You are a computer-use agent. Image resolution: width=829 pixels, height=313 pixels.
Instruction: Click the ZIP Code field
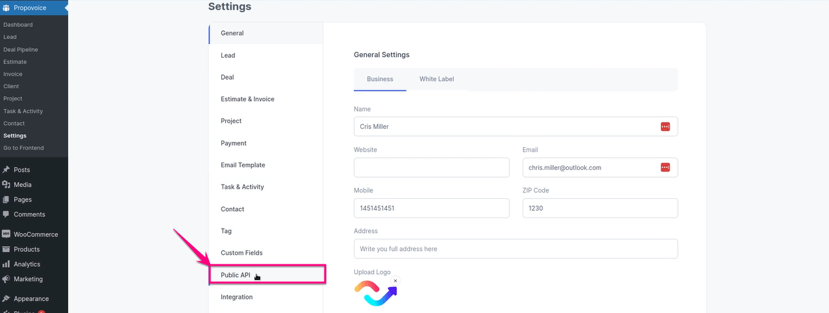point(600,208)
